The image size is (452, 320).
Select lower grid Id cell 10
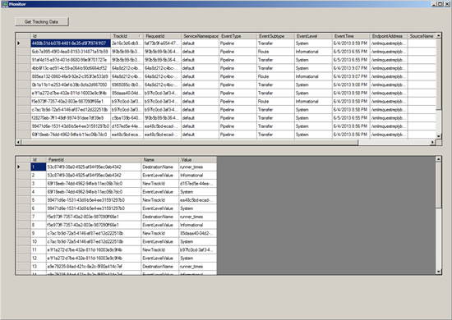pyautogui.click(x=39, y=242)
